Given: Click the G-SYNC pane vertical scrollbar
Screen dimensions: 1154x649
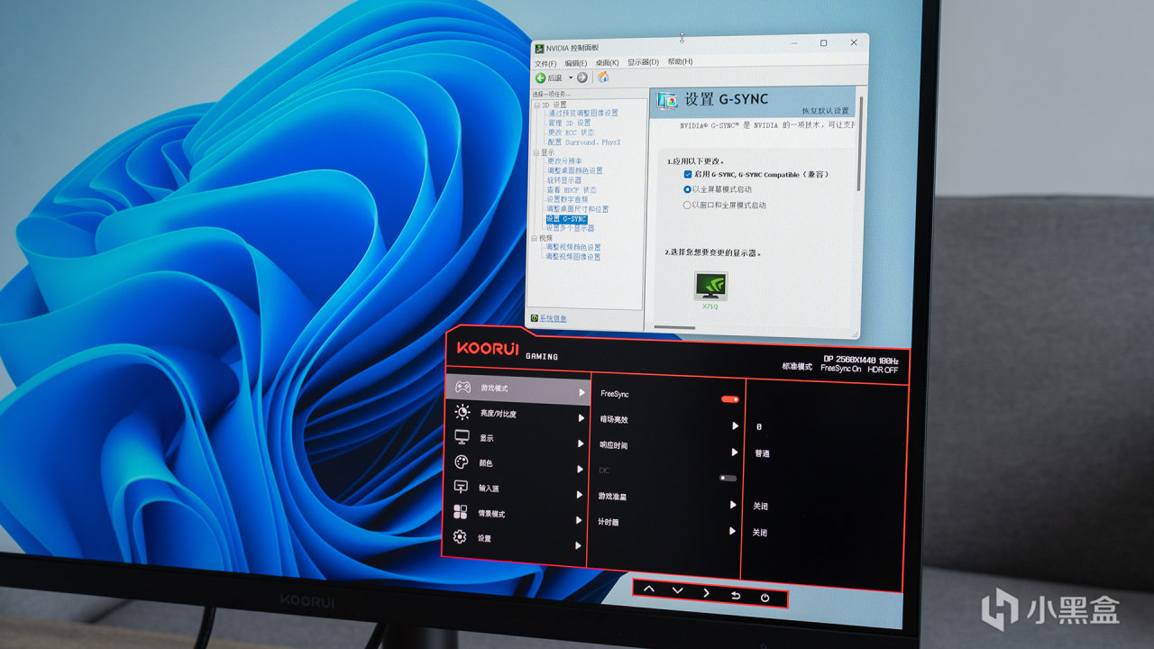Looking at the screenshot, I should coord(860,144).
